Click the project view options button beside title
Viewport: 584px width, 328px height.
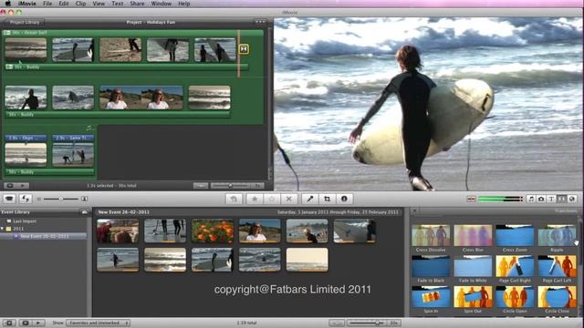pyautogui.click(x=260, y=22)
